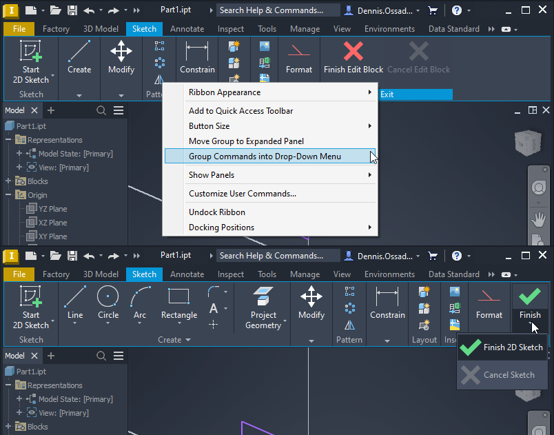Open the File tab in lower window
This screenshot has width=554, height=435.
click(x=19, y=274)
